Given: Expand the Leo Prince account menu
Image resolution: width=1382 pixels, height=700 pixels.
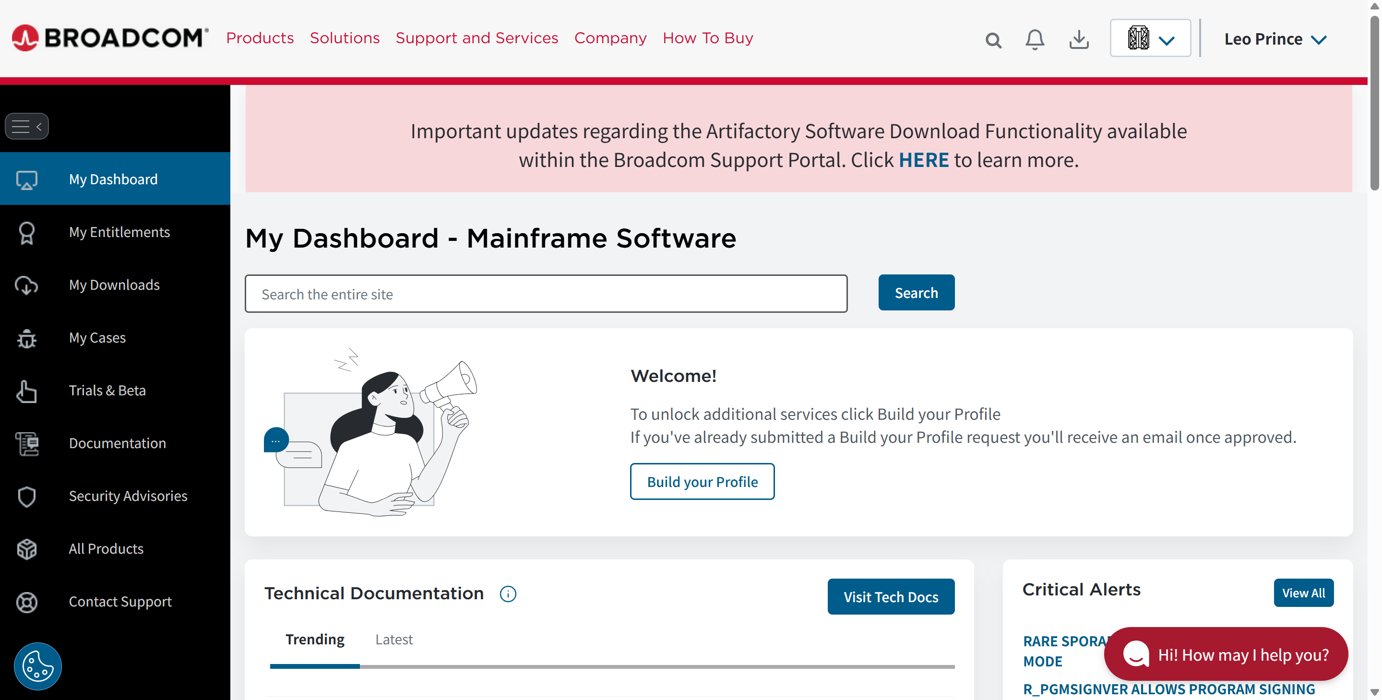Looking at the screenshot, I should tap(1276, 38).
